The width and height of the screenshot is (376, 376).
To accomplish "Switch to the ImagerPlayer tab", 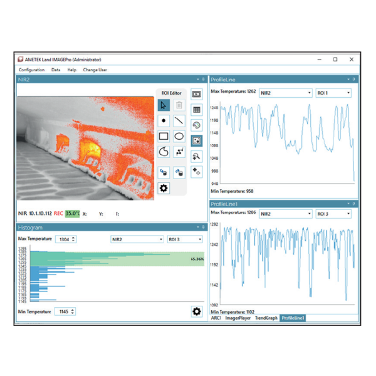I will click(239, 318).
